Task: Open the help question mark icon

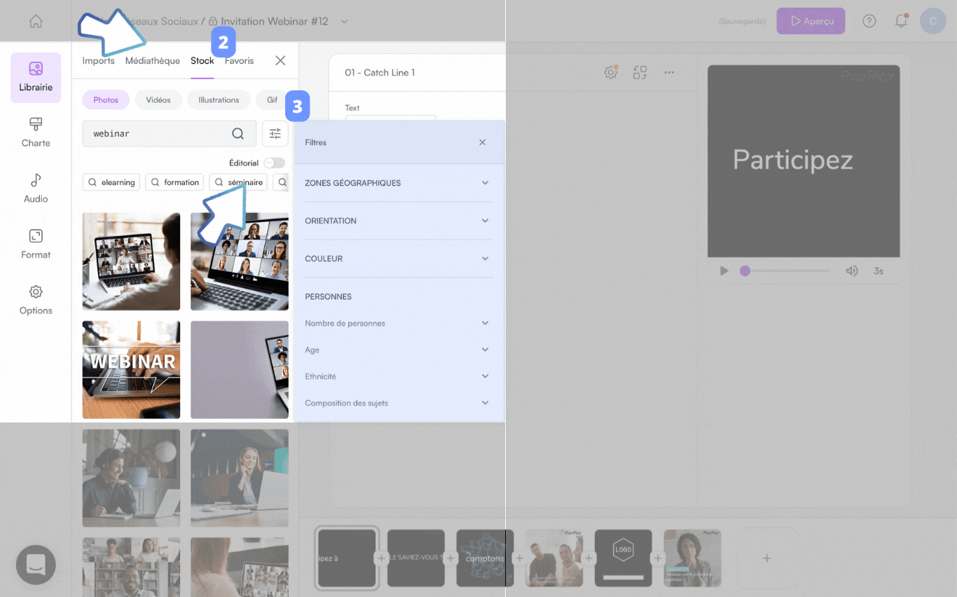Action: pos(869,21)
